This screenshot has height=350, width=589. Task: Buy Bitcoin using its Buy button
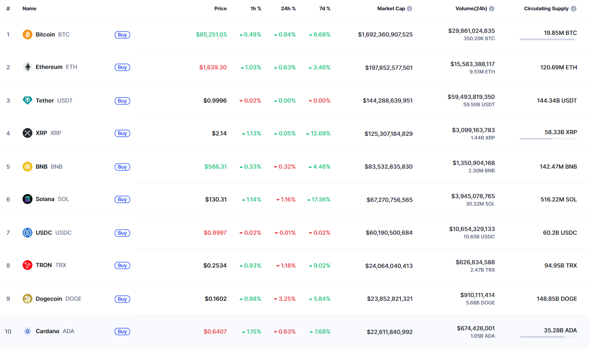click(x=122, y=35)
